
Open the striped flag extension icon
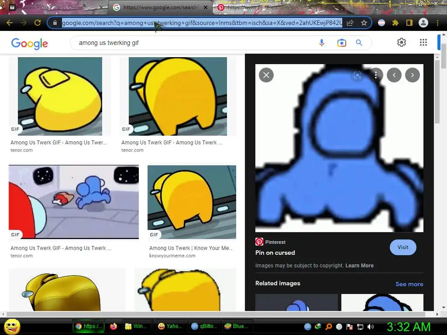[382, 23]
